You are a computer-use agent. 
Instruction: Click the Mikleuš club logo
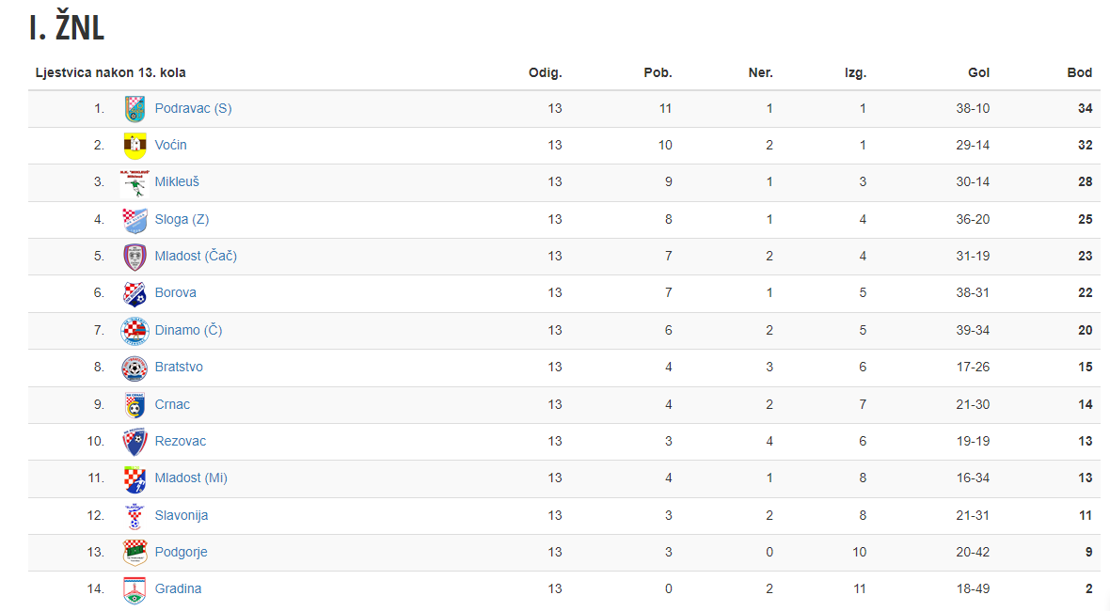pyautogui.click(x=135, y=182)
